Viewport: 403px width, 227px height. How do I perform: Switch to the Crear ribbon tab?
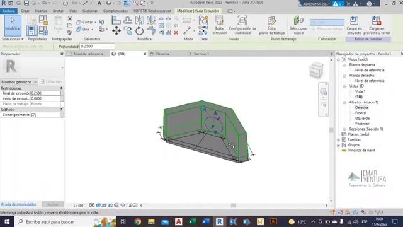(x=25, y=11)
